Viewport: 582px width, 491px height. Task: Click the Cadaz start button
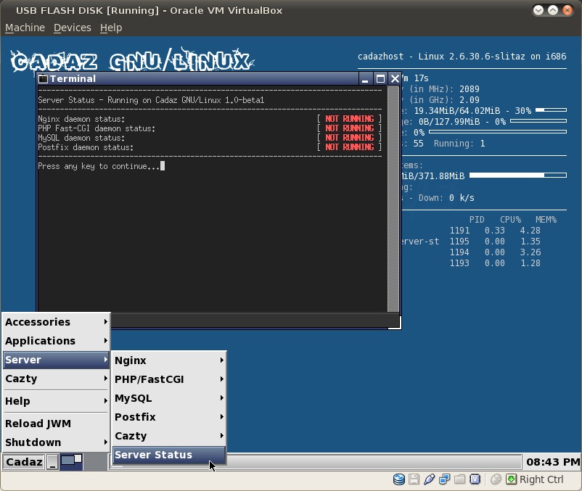pos(24,462)
